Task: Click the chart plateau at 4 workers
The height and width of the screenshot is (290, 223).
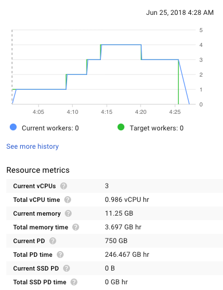Action: tap(121, 45)
